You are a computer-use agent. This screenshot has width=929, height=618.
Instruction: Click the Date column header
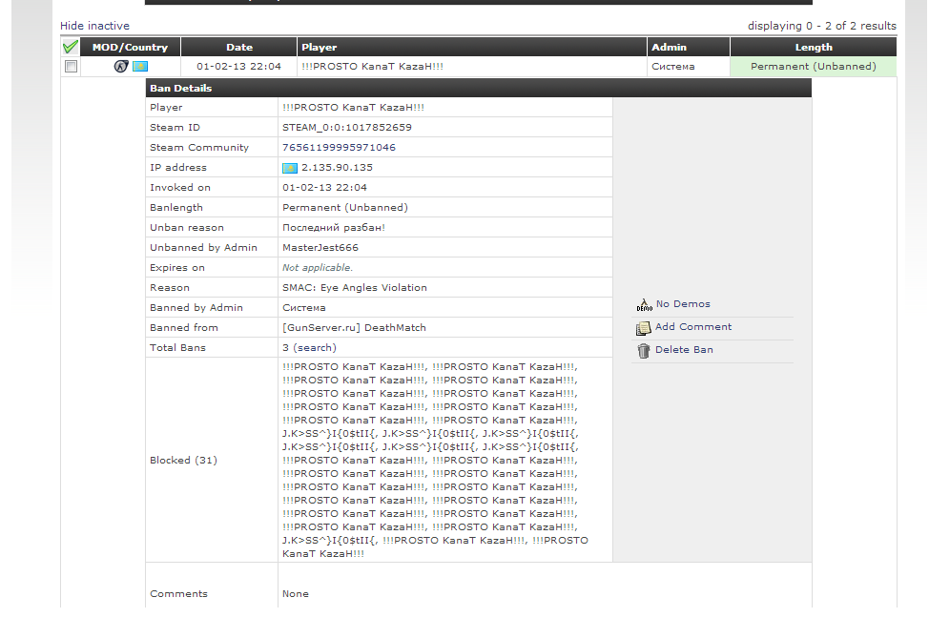pyautogui.click(x=239, y=47)
